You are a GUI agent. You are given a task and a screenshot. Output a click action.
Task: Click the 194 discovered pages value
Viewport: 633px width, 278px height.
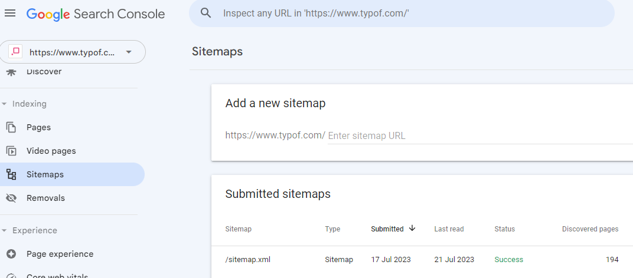[x=612, y=260]
